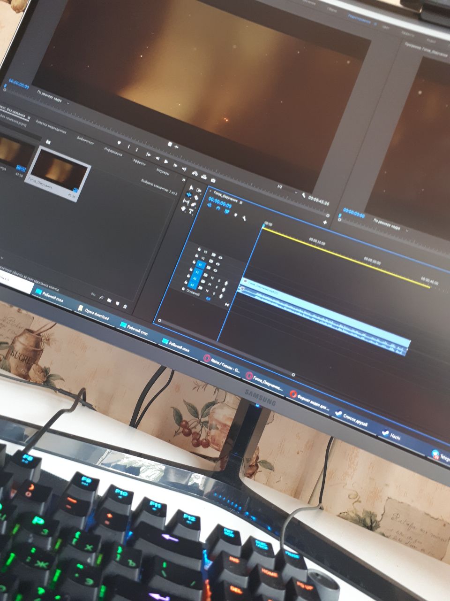This screenshot has width=450, height=601.
Task: Click timeline timecode 00:00:00:00 field
Action: coord(220,203)
